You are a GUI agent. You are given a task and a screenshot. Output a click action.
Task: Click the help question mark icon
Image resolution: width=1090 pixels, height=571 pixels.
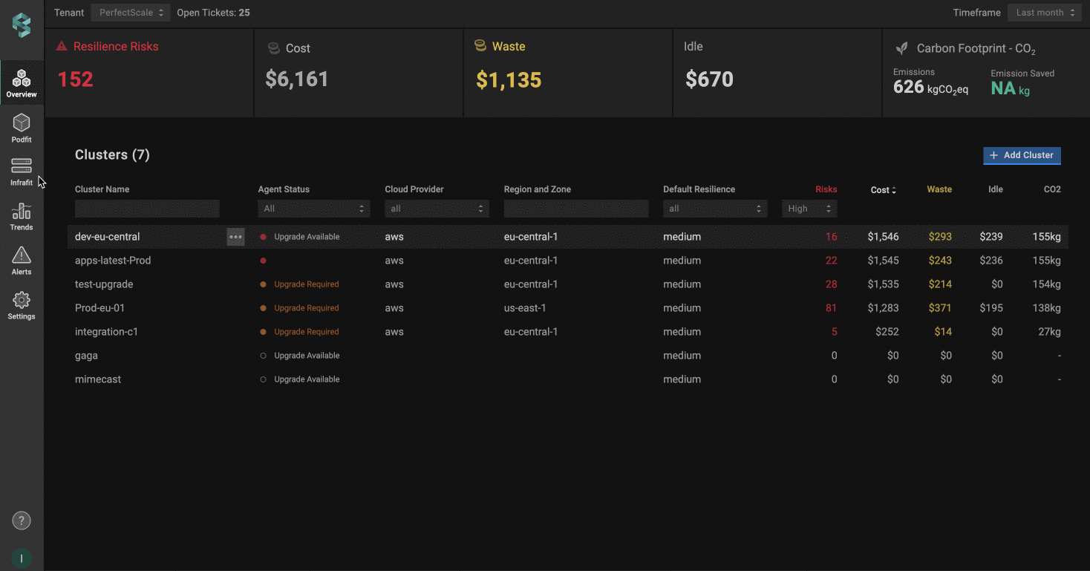point(22,521)
